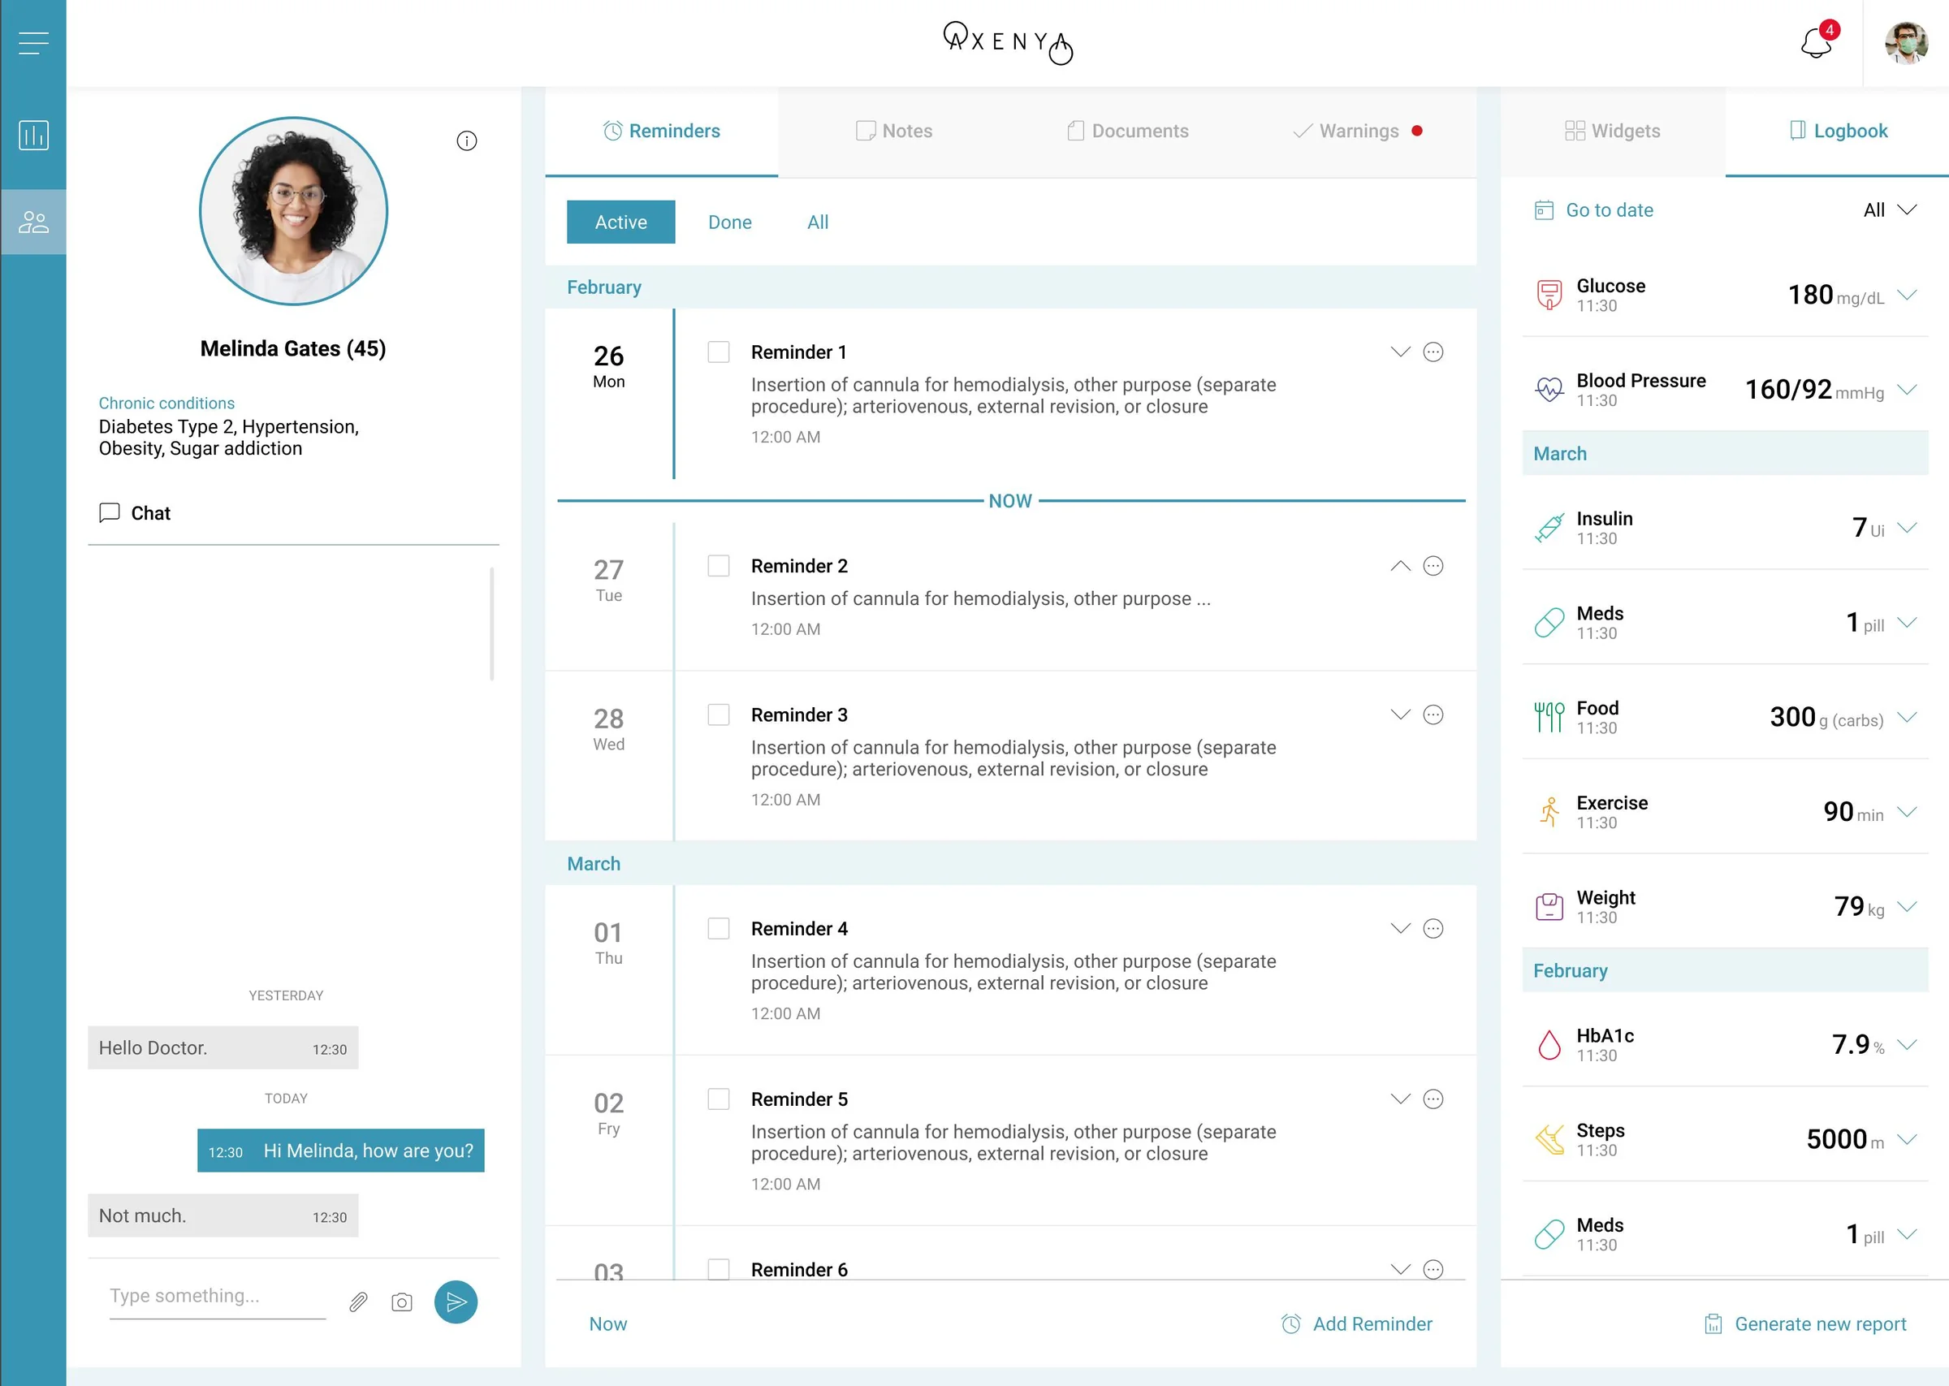Click the attachment paperclip icon
Image resolution: width=1949 pixels, height=1386 pixels.
[x=358, y=1302]
